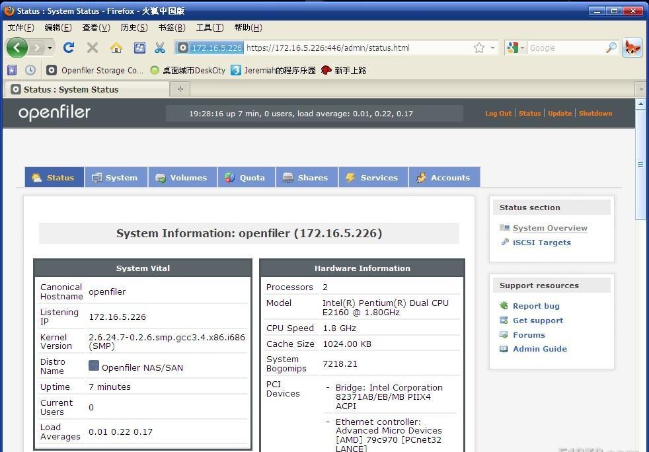Click the Get support link

(x=538, y=320)
